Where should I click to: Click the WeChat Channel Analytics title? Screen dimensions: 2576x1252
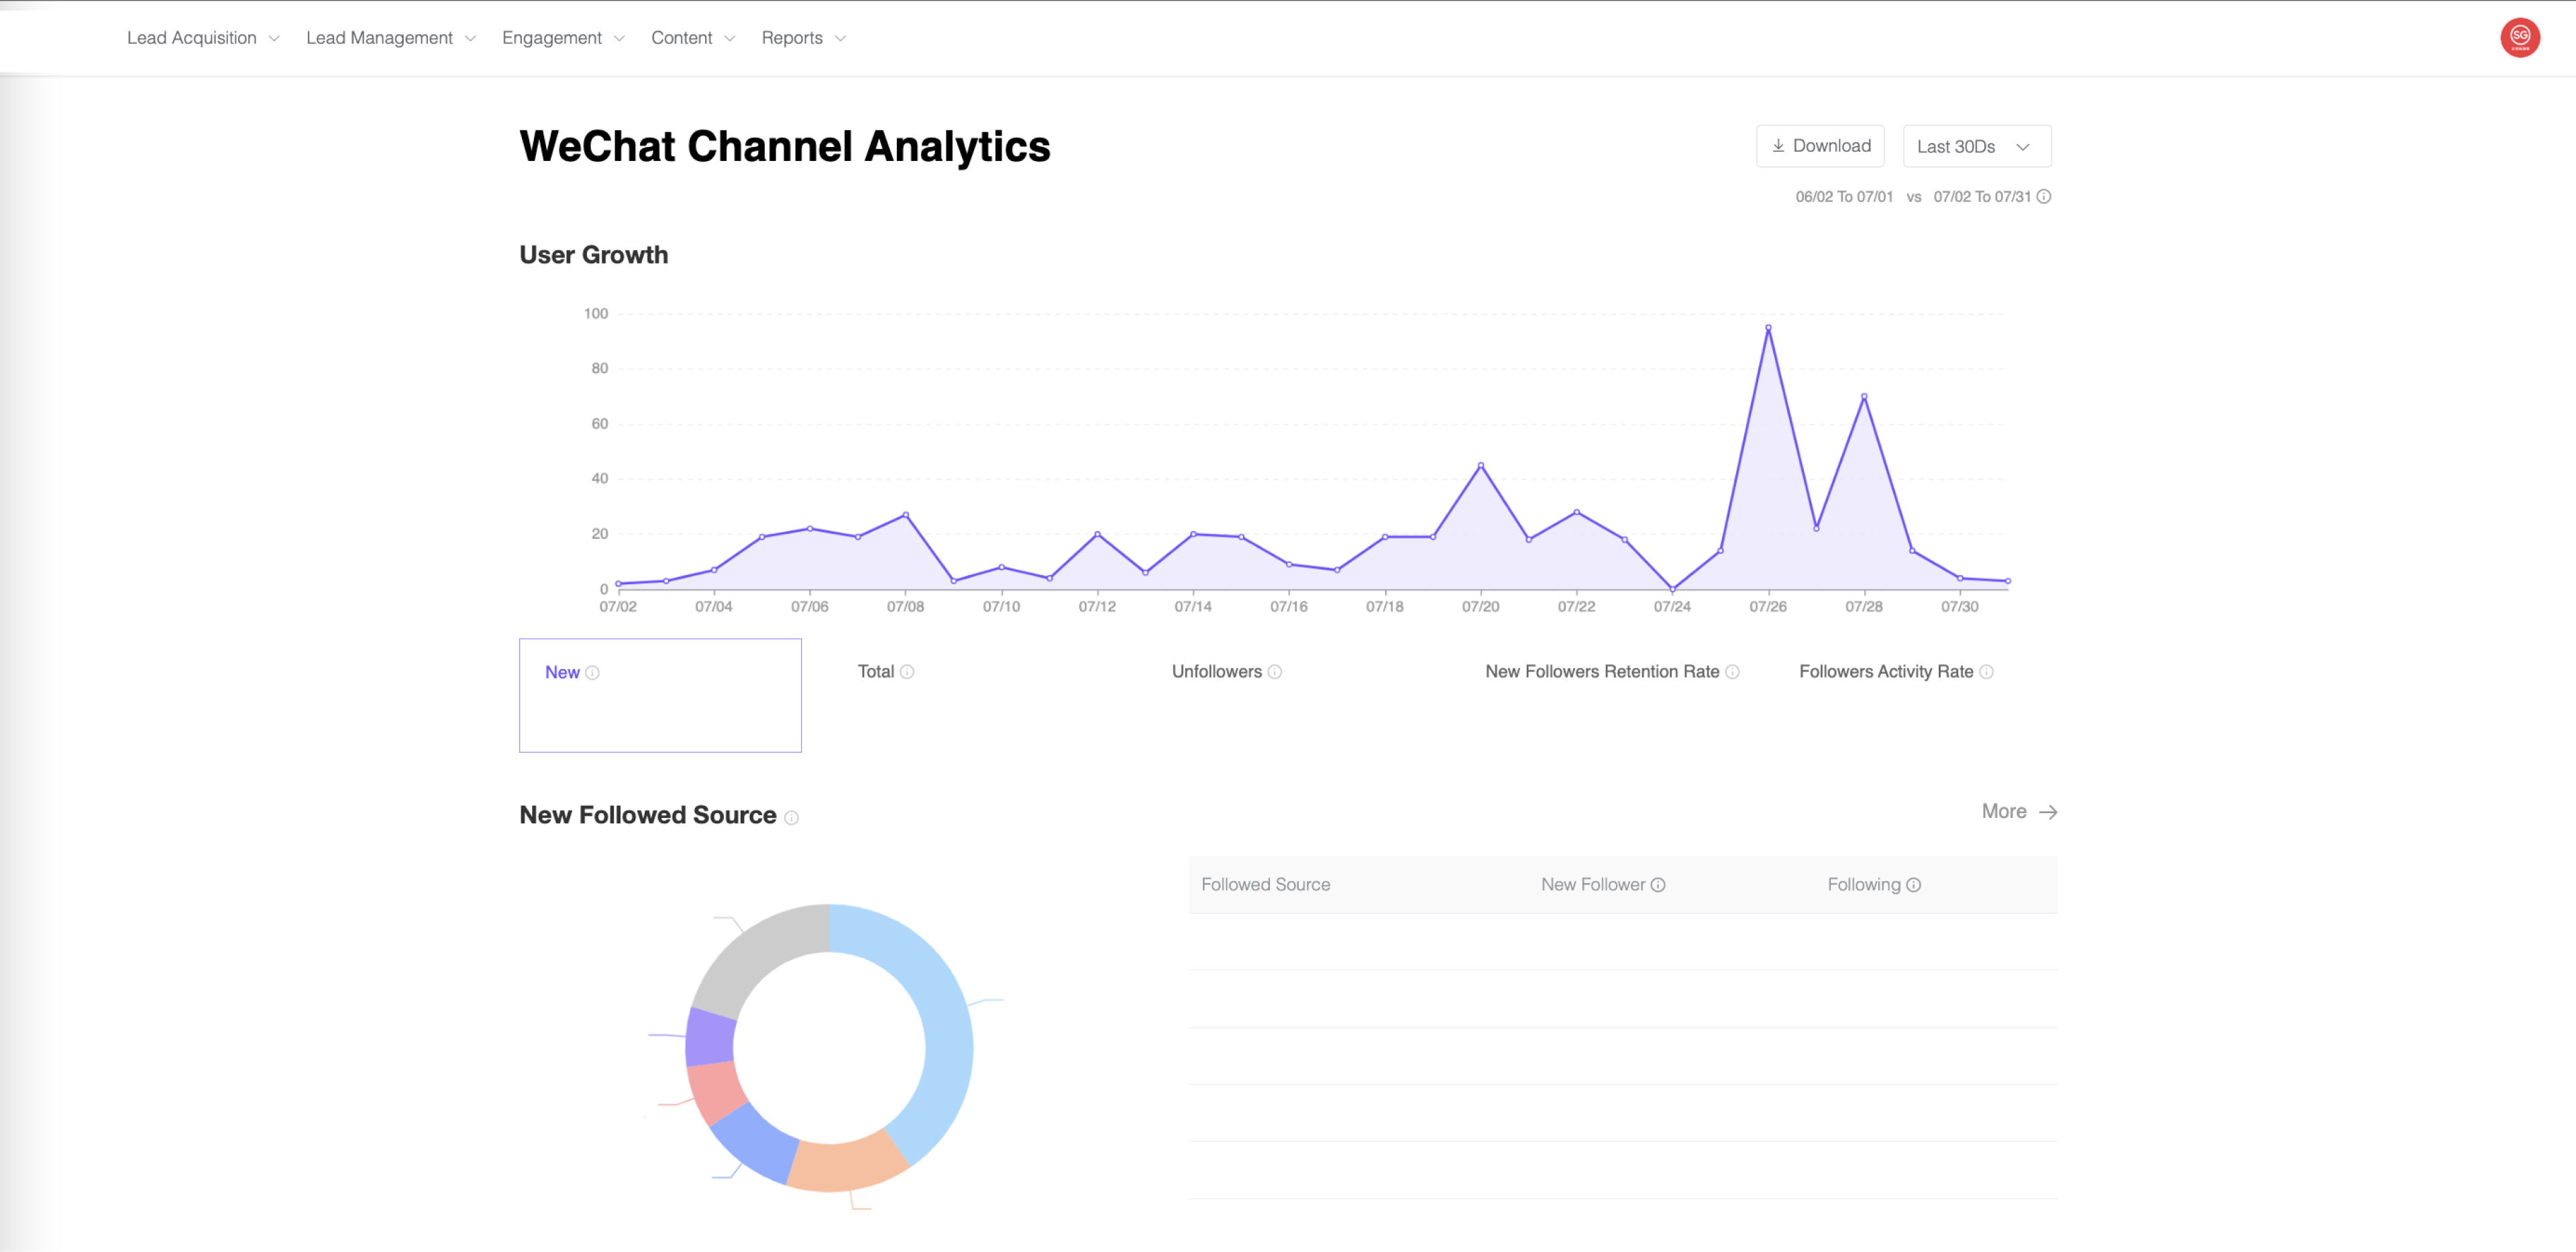(x=785, y=147)
